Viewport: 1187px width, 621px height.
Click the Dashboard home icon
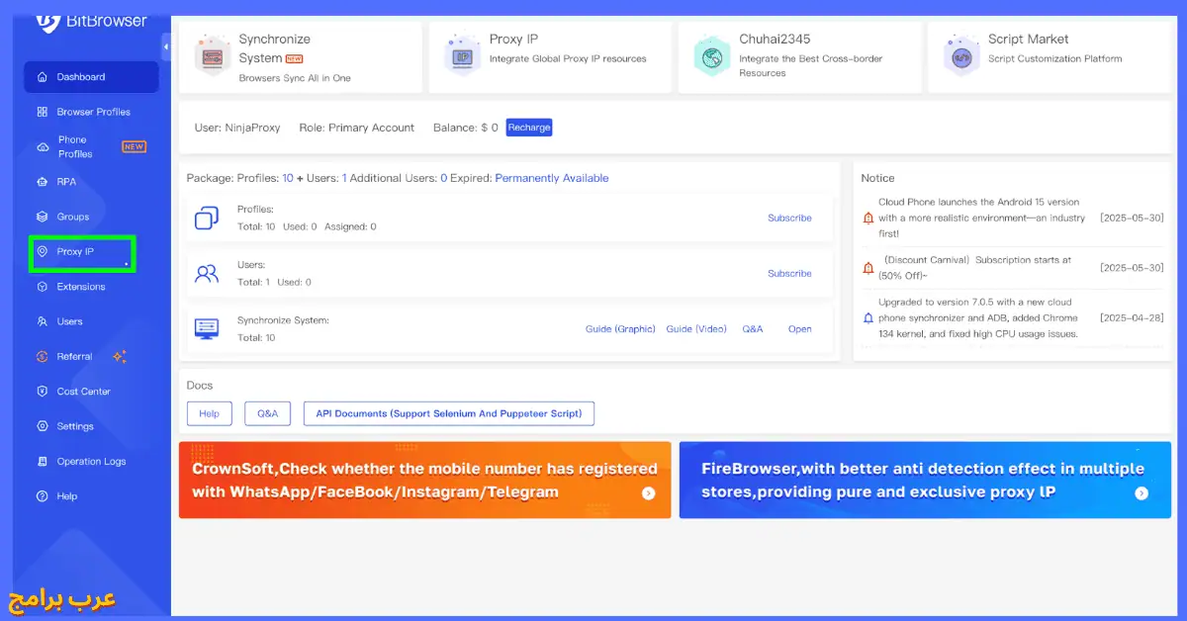click(42, 77)
